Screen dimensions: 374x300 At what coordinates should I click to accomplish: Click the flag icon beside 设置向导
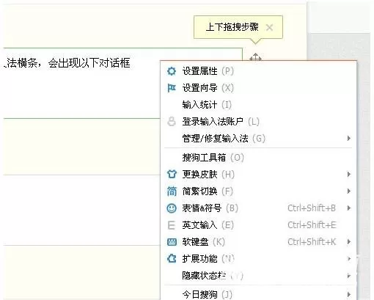[x=172, y=88]
